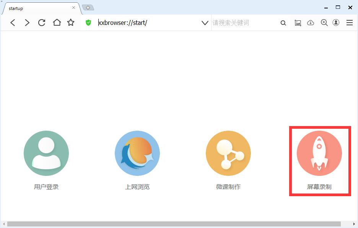The image size is (358, 228).
Task: Bookmark the page with the star icon
Action: pyautogui.click(x=71, y=23)
